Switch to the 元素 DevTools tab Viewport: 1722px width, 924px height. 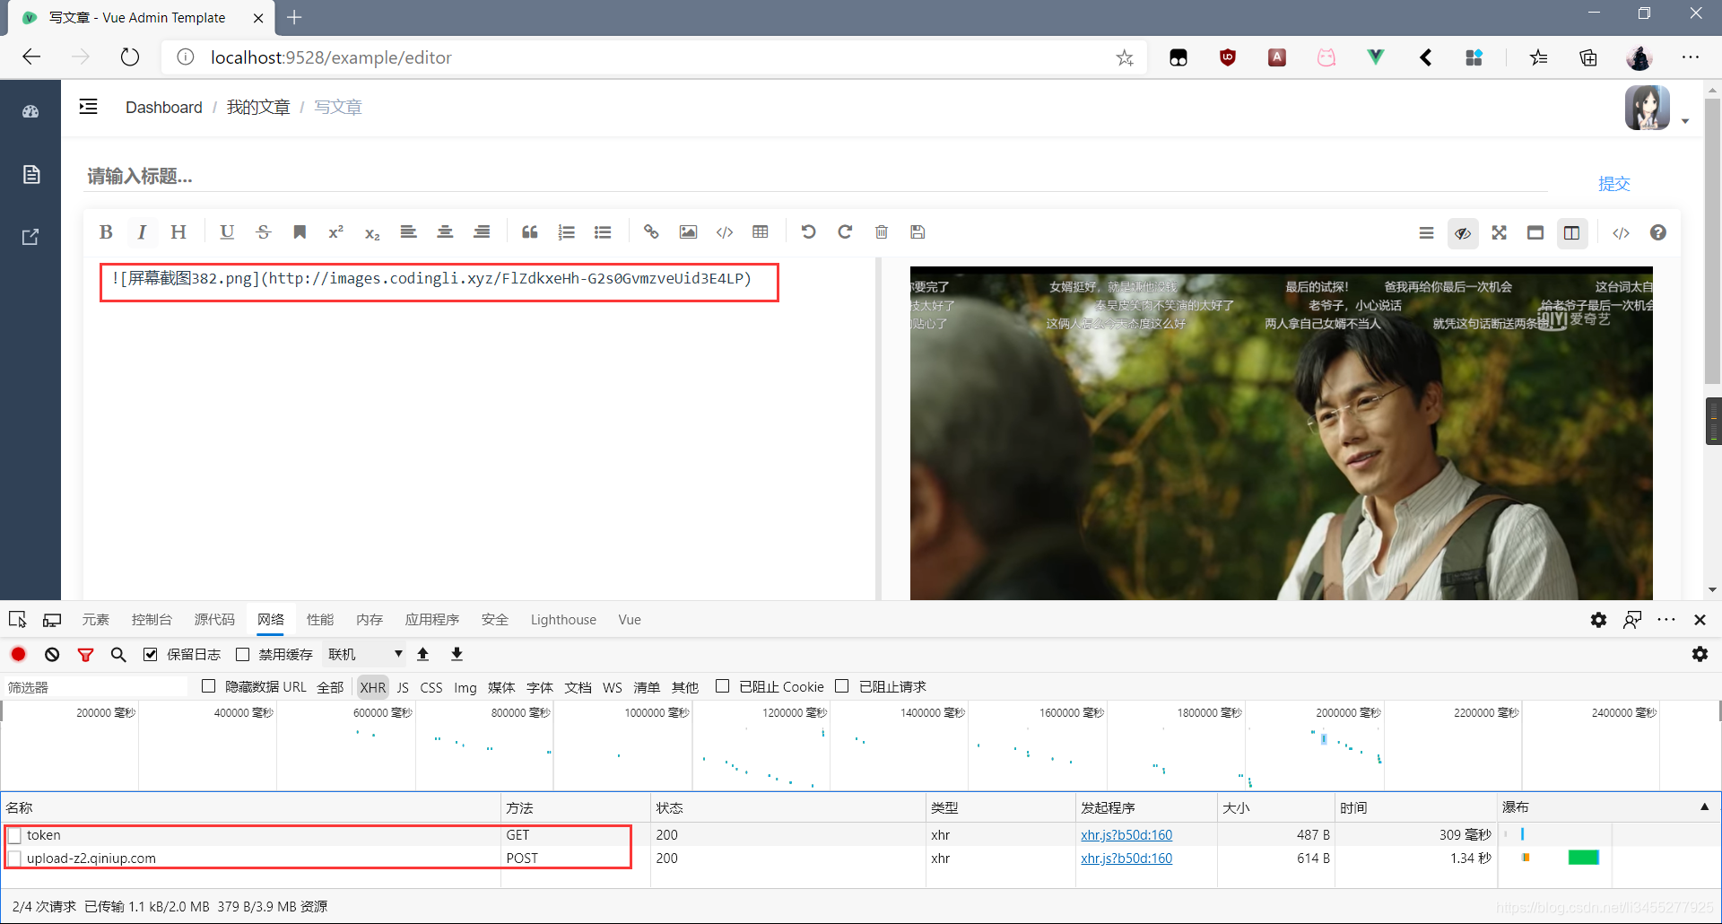(x=96, y=620)
